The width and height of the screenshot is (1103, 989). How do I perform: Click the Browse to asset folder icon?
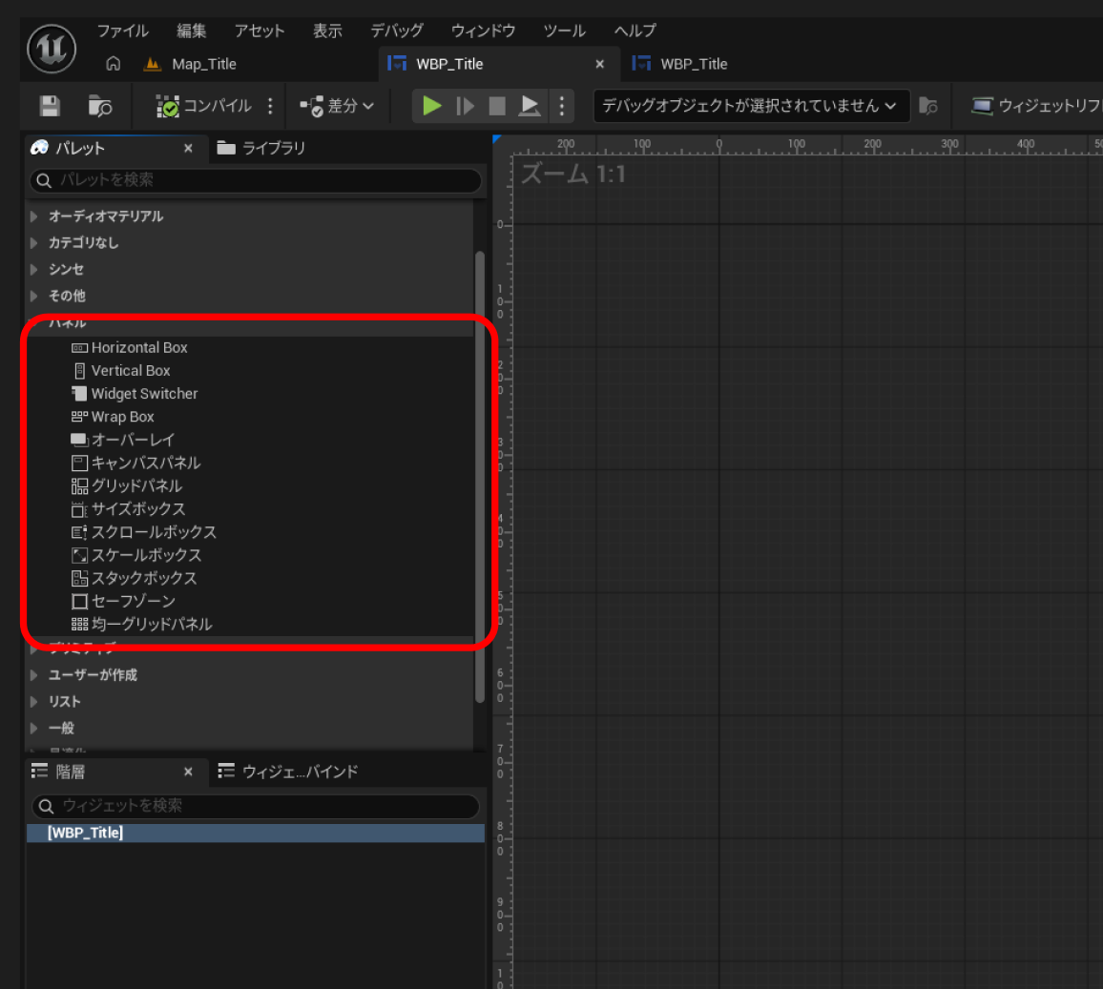100,106
